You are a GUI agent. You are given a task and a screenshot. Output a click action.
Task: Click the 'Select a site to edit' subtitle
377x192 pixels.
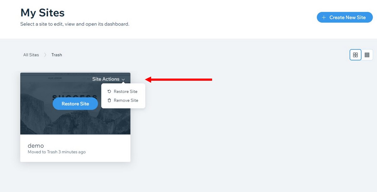pos(75,24)
